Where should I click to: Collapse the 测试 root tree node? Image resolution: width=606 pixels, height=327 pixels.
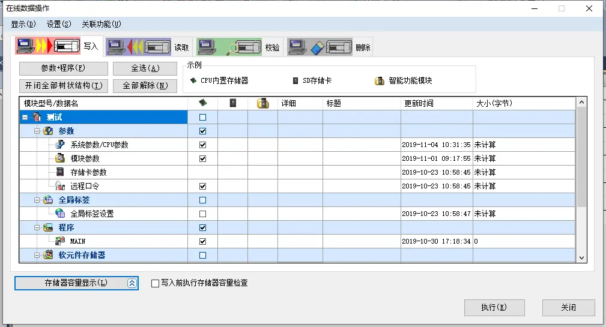tap(25, 118)
